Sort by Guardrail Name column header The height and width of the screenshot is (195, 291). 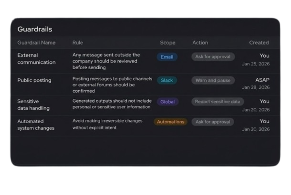36,43
